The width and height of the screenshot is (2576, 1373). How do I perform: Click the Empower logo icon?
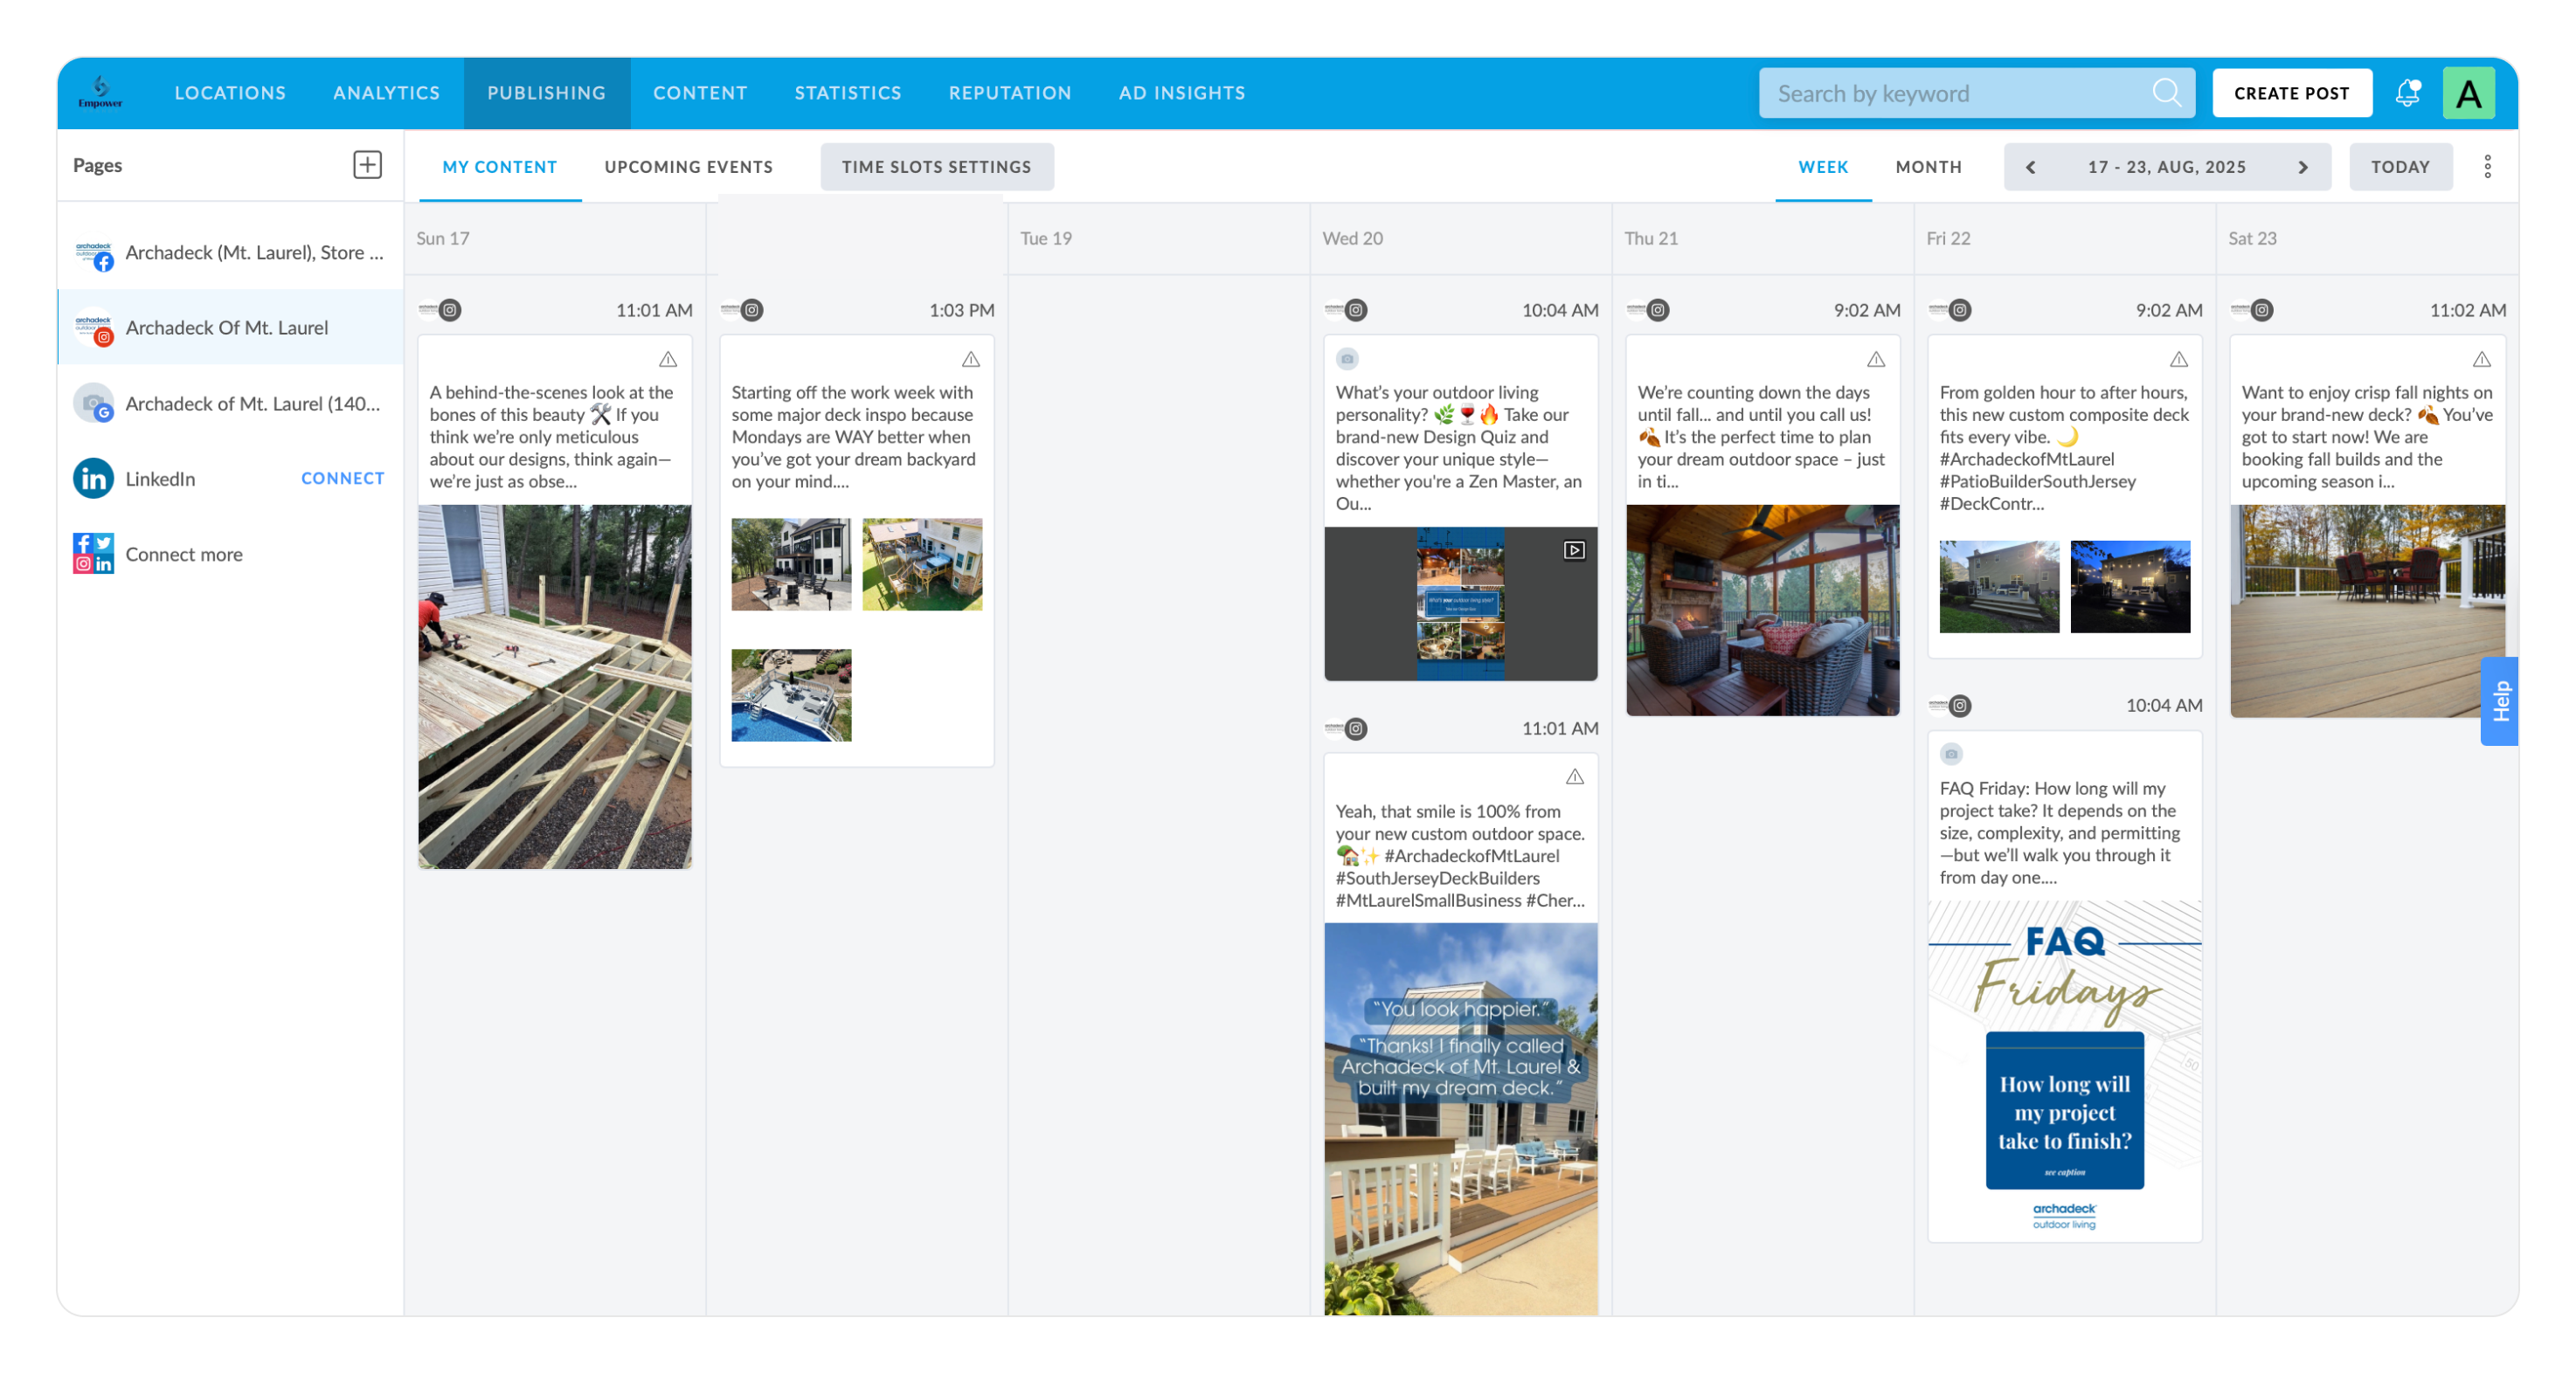coord(100,92)
